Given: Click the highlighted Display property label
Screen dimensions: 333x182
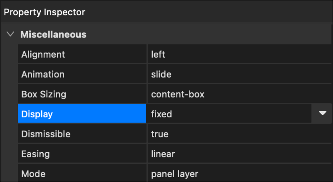Looking at the screenshot, I should [x=37, y=114].
